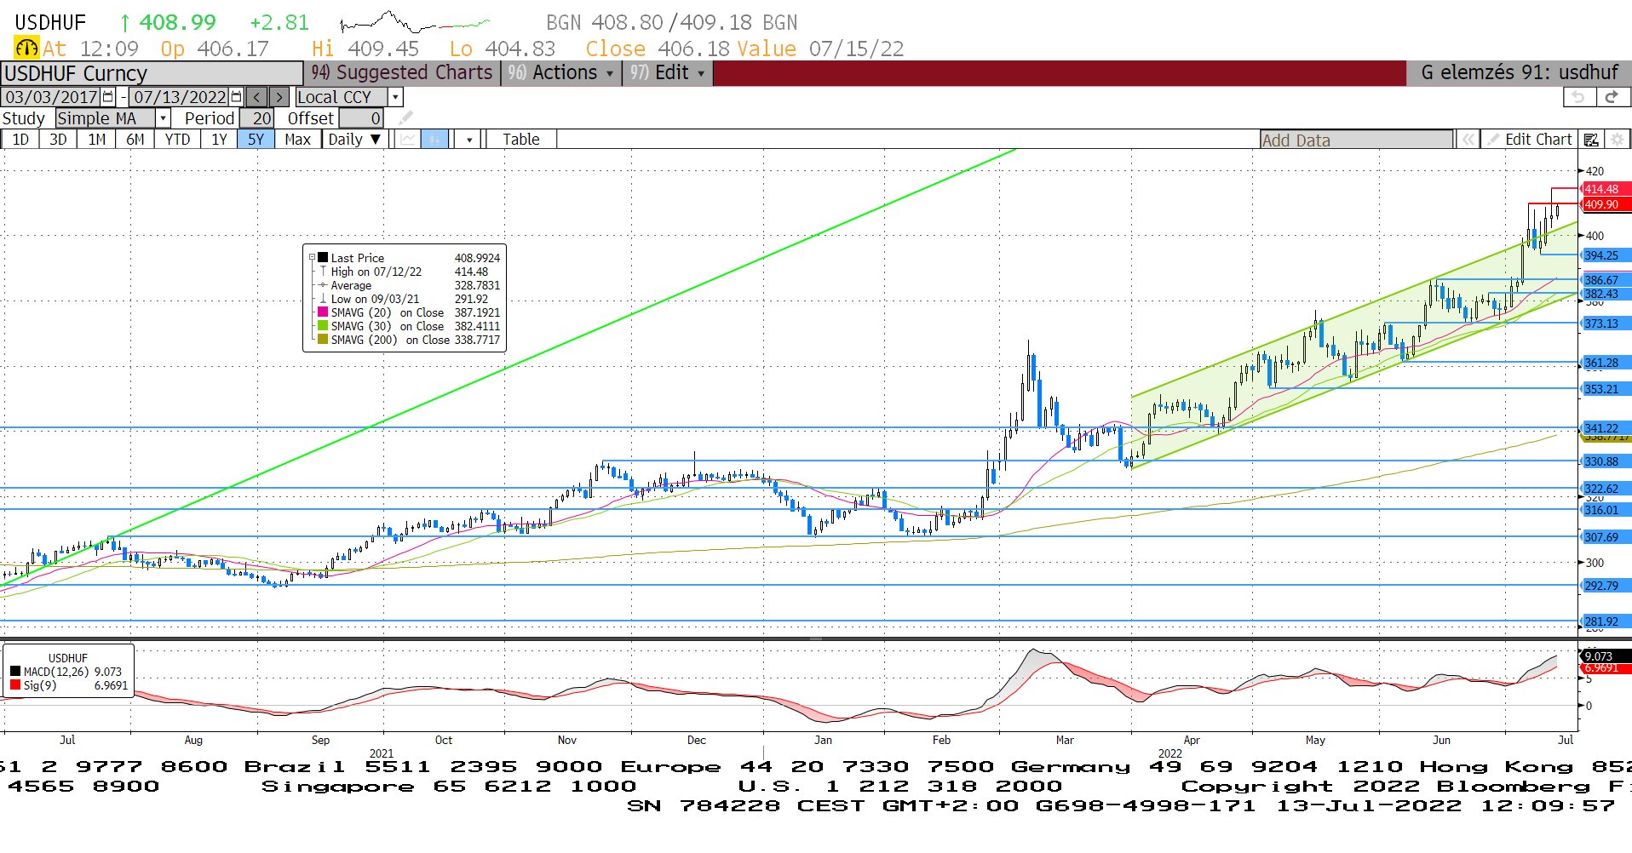Switch to Table view

(x=520, y=140)
